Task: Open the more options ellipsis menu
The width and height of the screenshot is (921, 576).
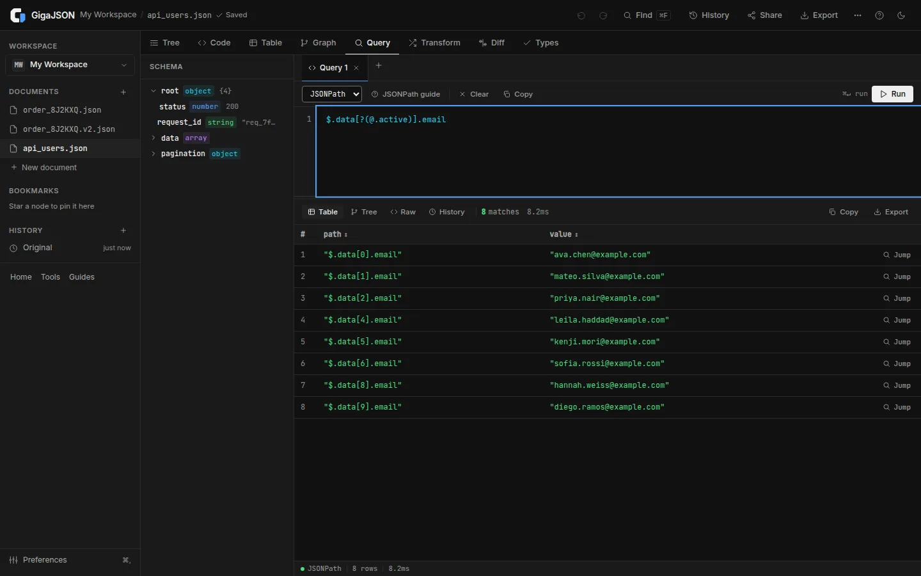Action: click(x=858, y=15)
